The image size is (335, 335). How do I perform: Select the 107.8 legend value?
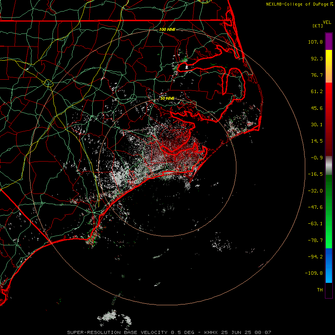[x=315, y=42]
